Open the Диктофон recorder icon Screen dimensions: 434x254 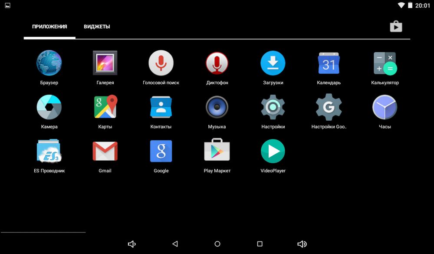click(217, 63)
